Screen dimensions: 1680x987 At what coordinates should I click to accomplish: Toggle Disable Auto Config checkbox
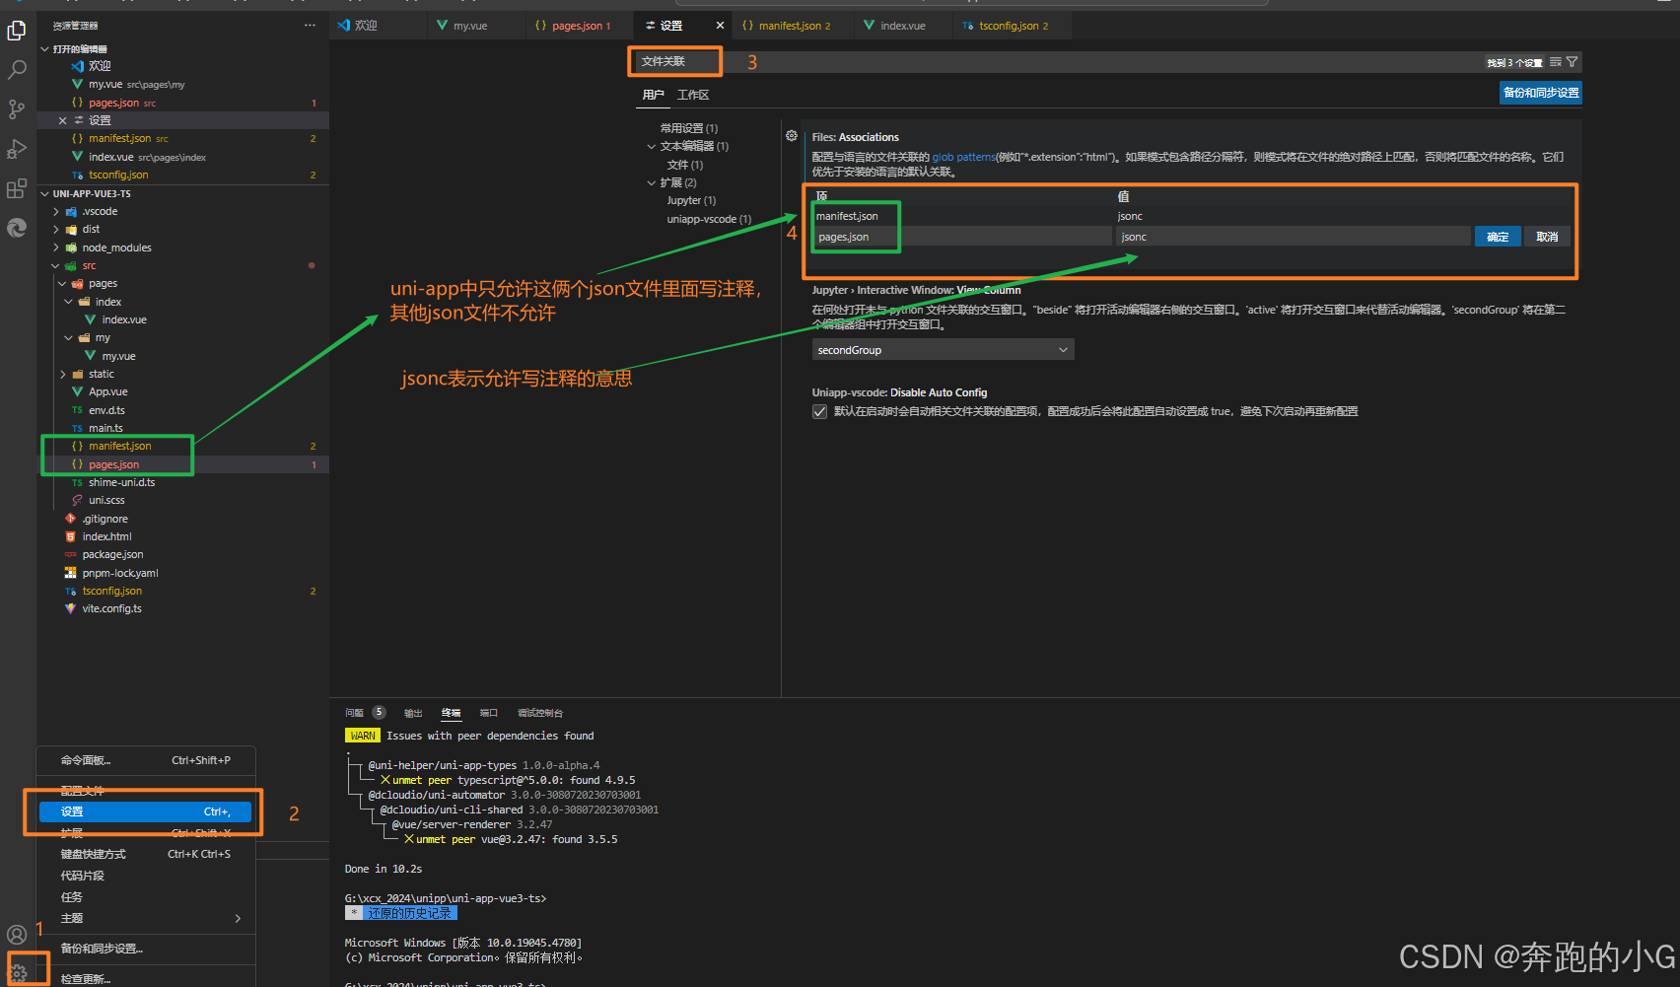click(819, 412)
